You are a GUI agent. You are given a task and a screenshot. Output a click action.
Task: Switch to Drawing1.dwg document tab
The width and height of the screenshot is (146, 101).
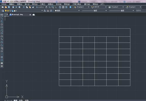coord(17,15)
